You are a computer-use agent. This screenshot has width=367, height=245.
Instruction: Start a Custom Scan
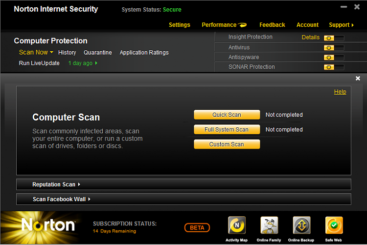click(x=227, y=144)
